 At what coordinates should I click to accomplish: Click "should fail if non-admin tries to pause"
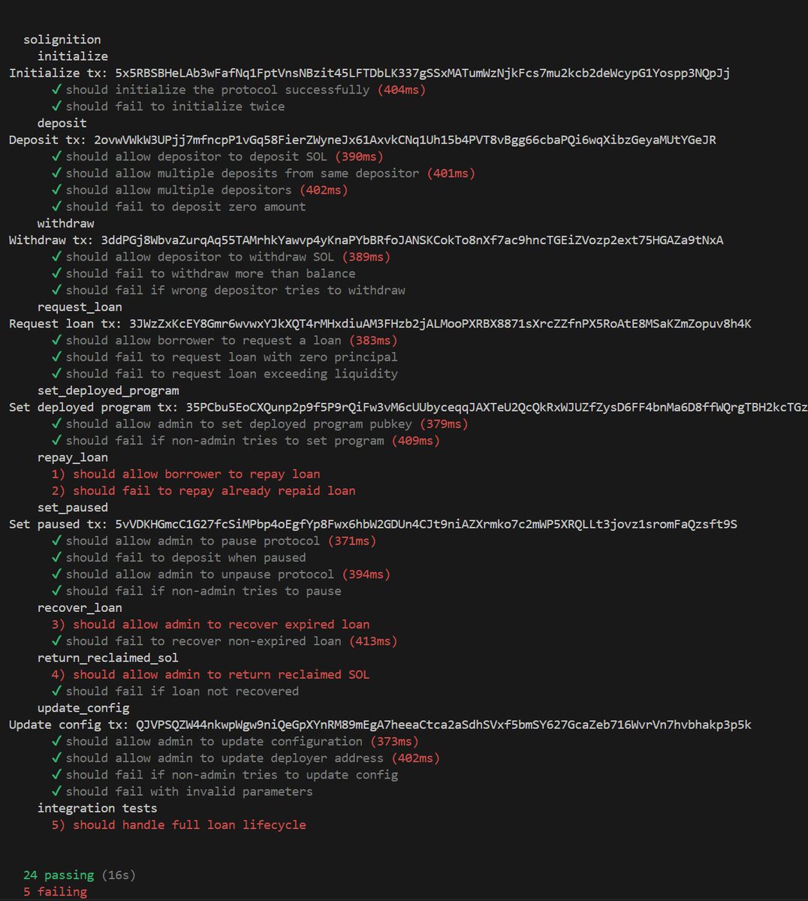[x=197, y=591]
